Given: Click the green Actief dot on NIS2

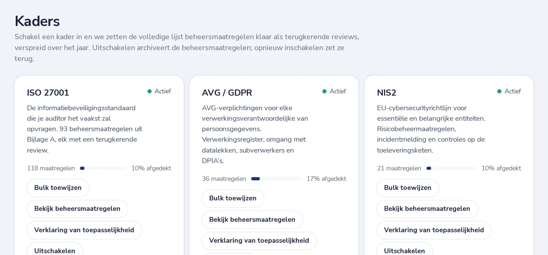Looking at the screenshot, I should click(499, 91).
